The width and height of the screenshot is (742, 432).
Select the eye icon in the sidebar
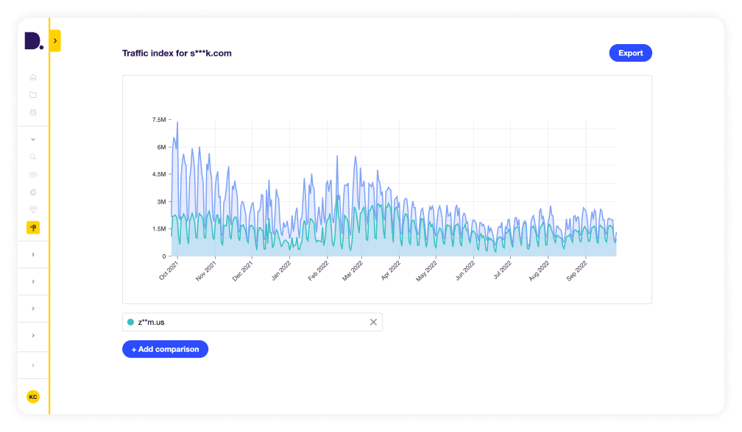click(x=33, y=174)
